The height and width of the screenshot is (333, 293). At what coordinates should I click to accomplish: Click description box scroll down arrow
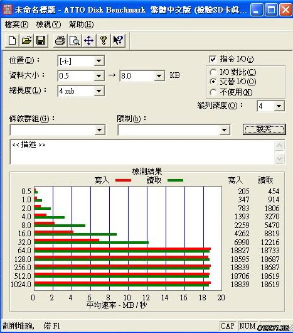click(279, 158)
